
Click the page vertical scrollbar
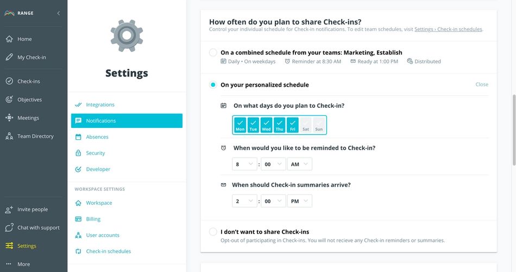tap(514, 130)
